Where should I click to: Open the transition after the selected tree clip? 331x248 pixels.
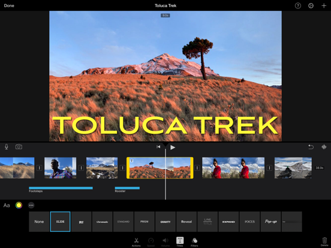point(197,168)
